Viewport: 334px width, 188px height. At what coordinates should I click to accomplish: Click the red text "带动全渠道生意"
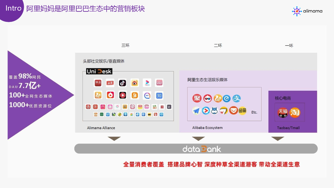(x=279, y=164)
